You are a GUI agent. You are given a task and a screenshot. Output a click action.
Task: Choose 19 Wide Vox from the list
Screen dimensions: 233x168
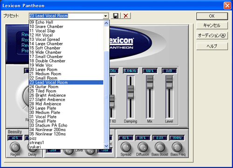click(66, 65)
